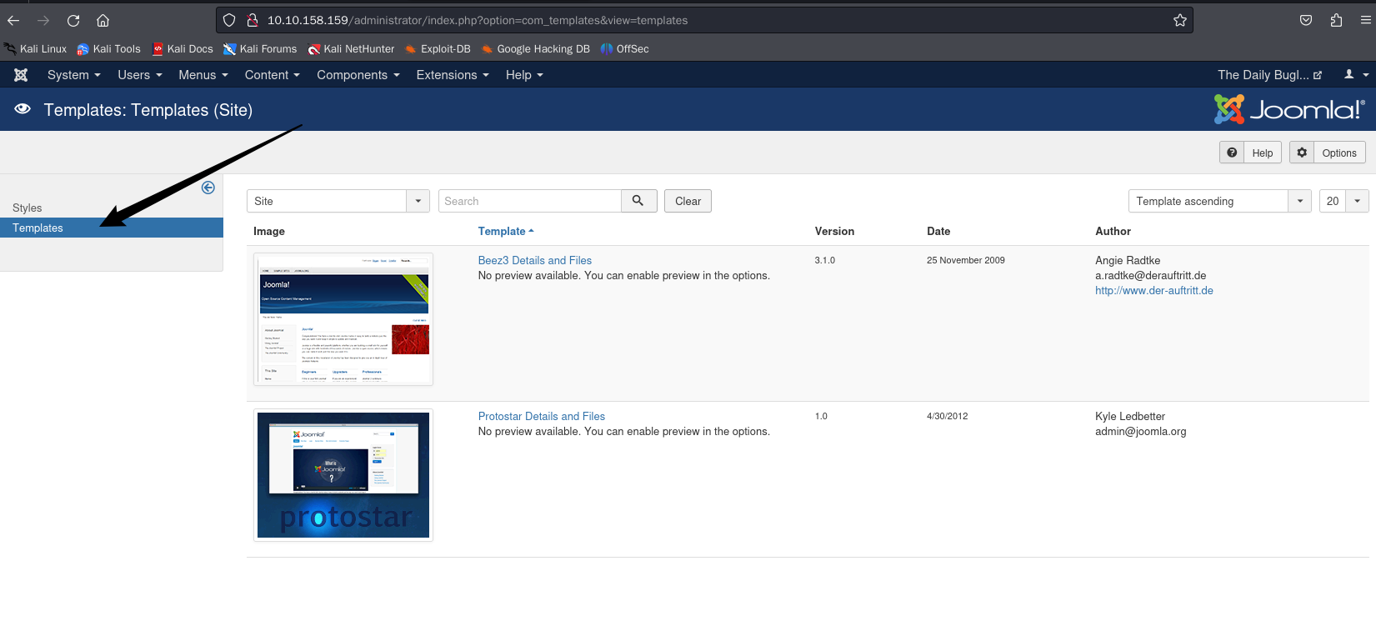Open Protostar Details and Files

[x=542, y=416]
